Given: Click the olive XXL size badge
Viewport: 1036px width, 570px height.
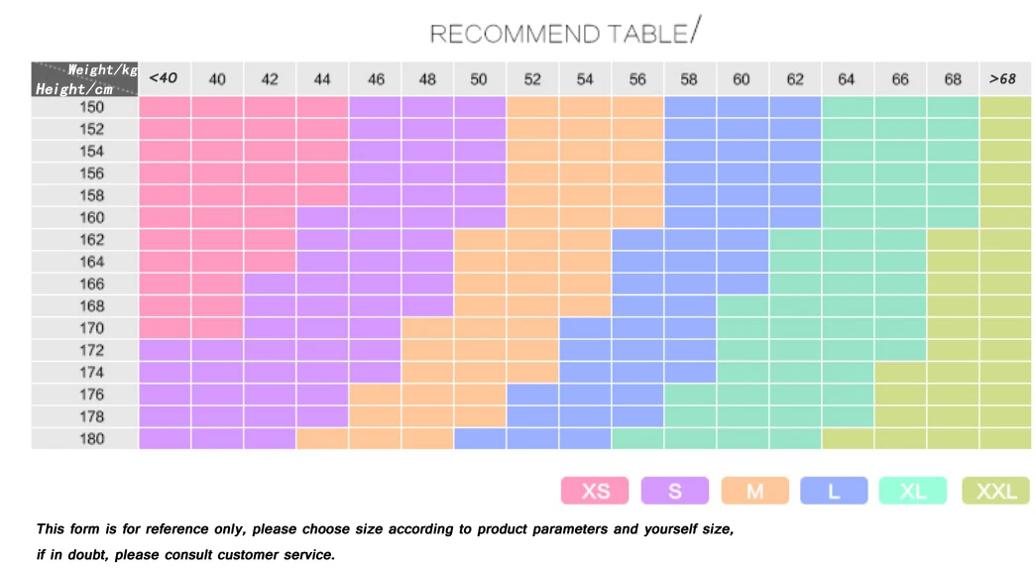Looking at the screenshot, I should (995, 491).
